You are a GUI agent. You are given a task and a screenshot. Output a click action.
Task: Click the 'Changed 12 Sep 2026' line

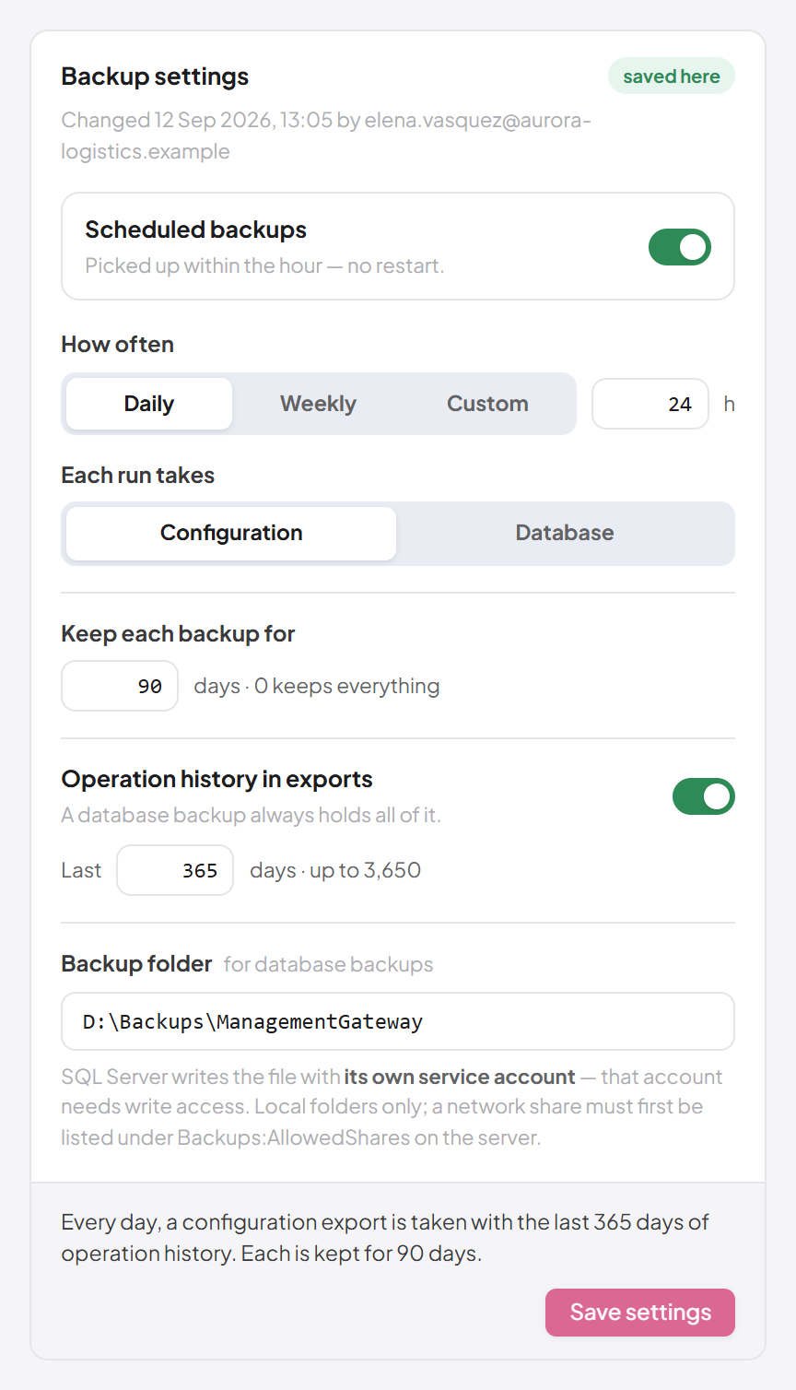[x=326, y=135]
